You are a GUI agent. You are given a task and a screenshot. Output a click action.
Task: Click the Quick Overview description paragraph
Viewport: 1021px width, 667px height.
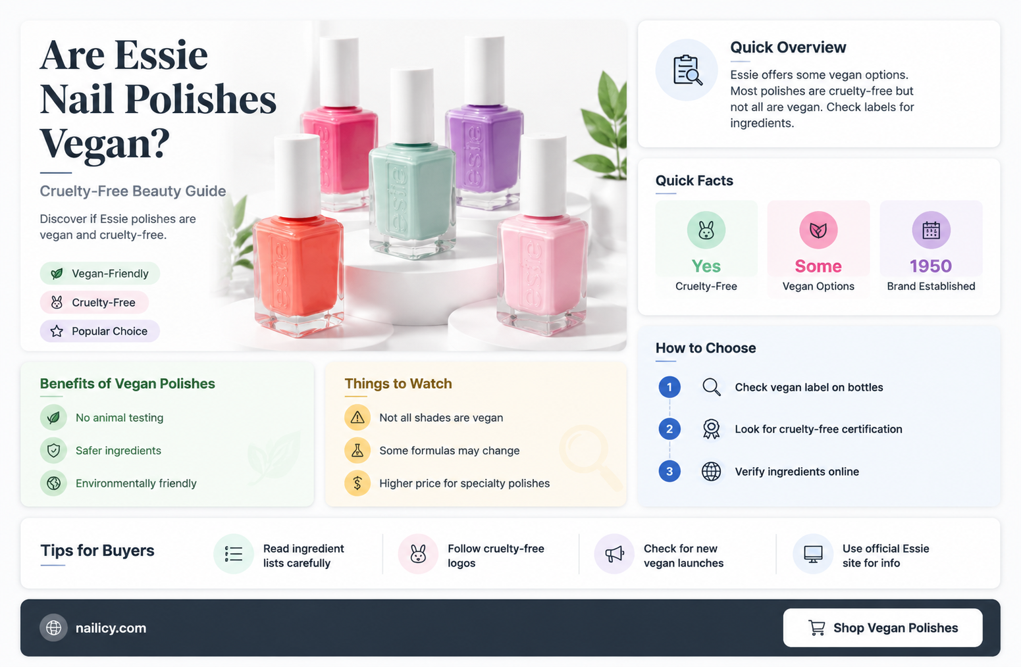(x=822, y=99)
